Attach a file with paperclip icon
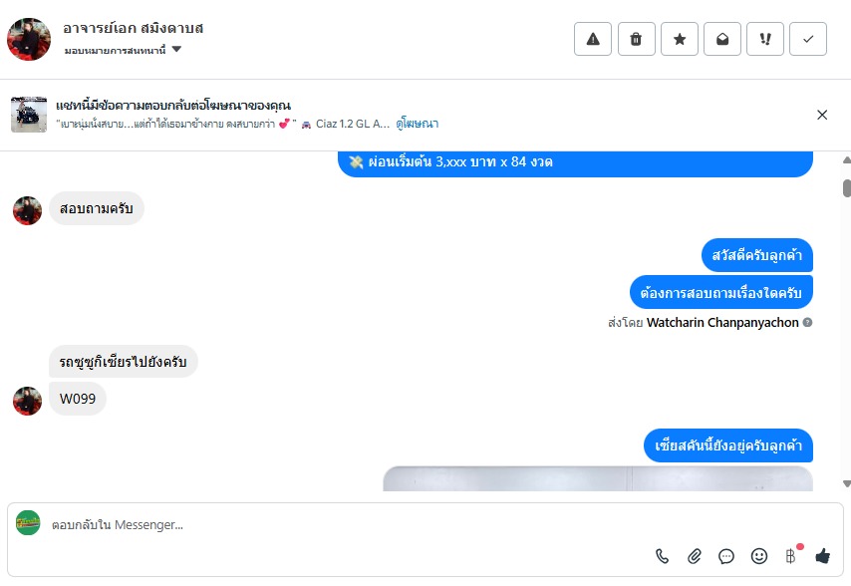The image size is (851, 586). [x=695, y=556]
